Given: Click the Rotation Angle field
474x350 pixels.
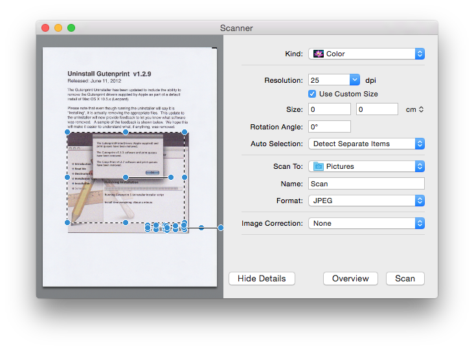Looking at the screenshot, I should pyautogui.click(x=330, y=127).
